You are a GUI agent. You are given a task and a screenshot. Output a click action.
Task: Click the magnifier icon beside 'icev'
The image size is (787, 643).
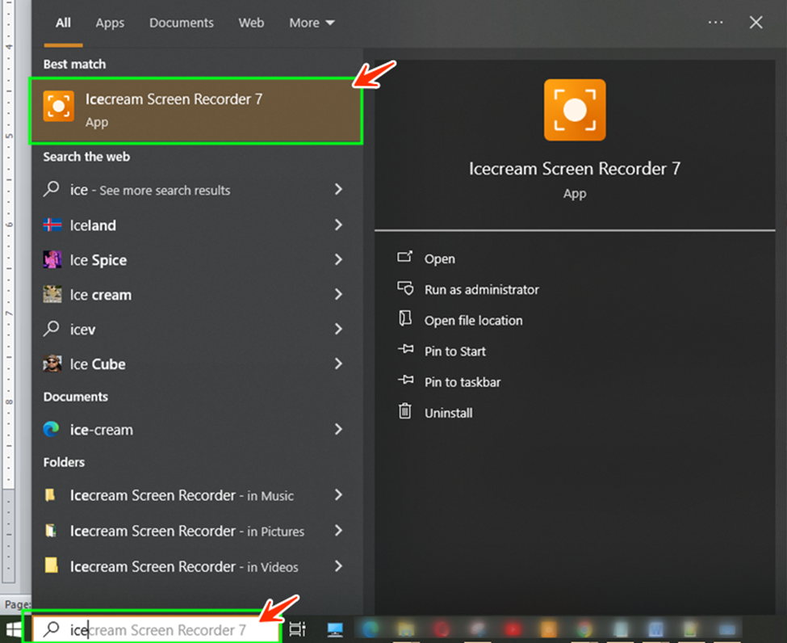tap(51, 329)
